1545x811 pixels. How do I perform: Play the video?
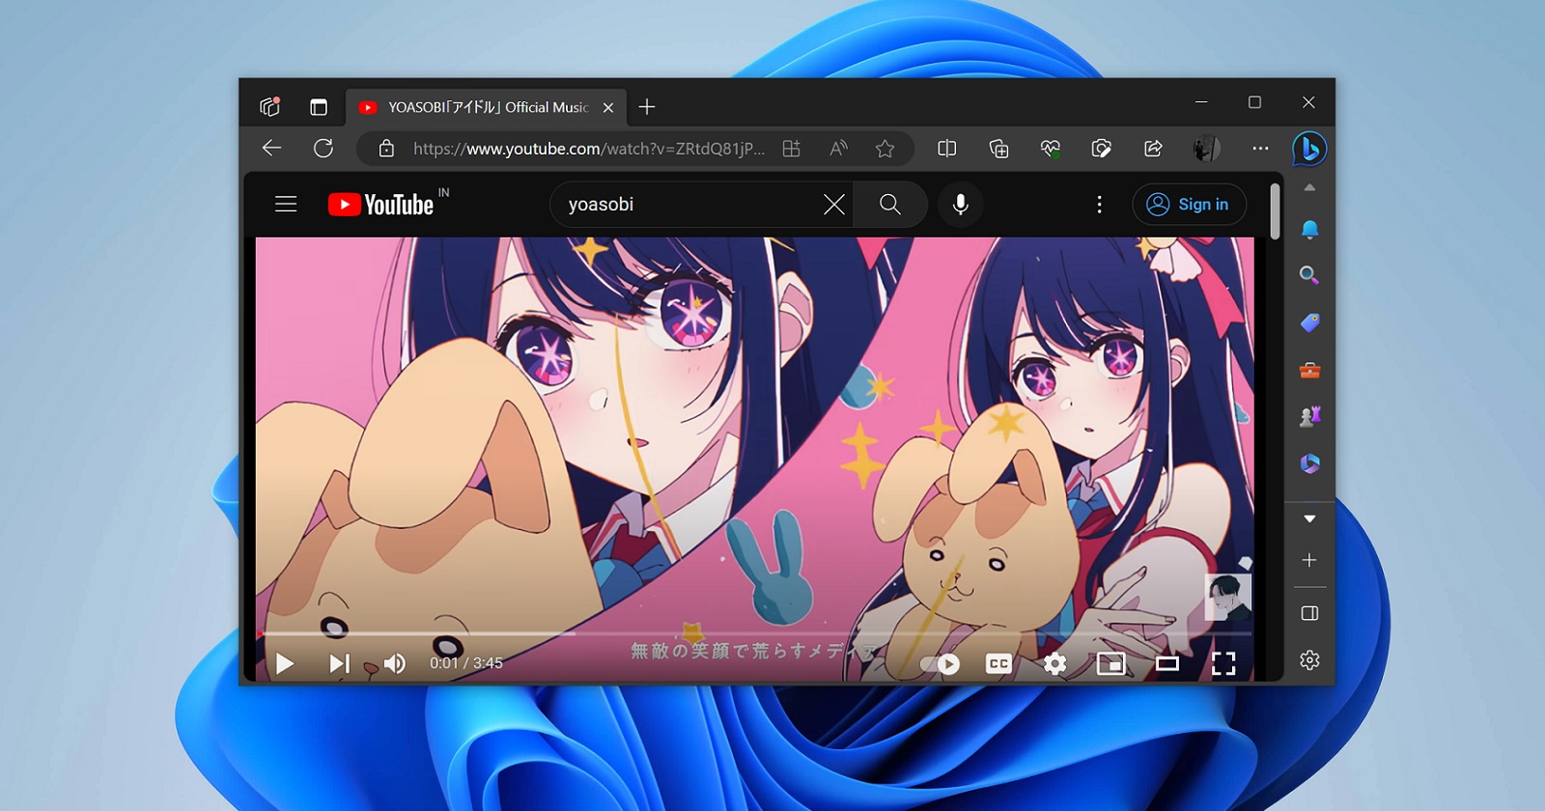pos(284,663)
